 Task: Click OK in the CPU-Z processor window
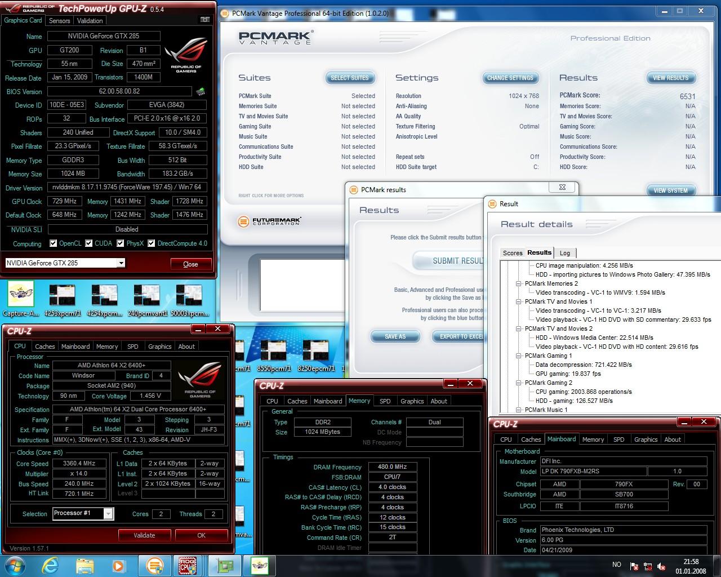click(x=201, y=535)
